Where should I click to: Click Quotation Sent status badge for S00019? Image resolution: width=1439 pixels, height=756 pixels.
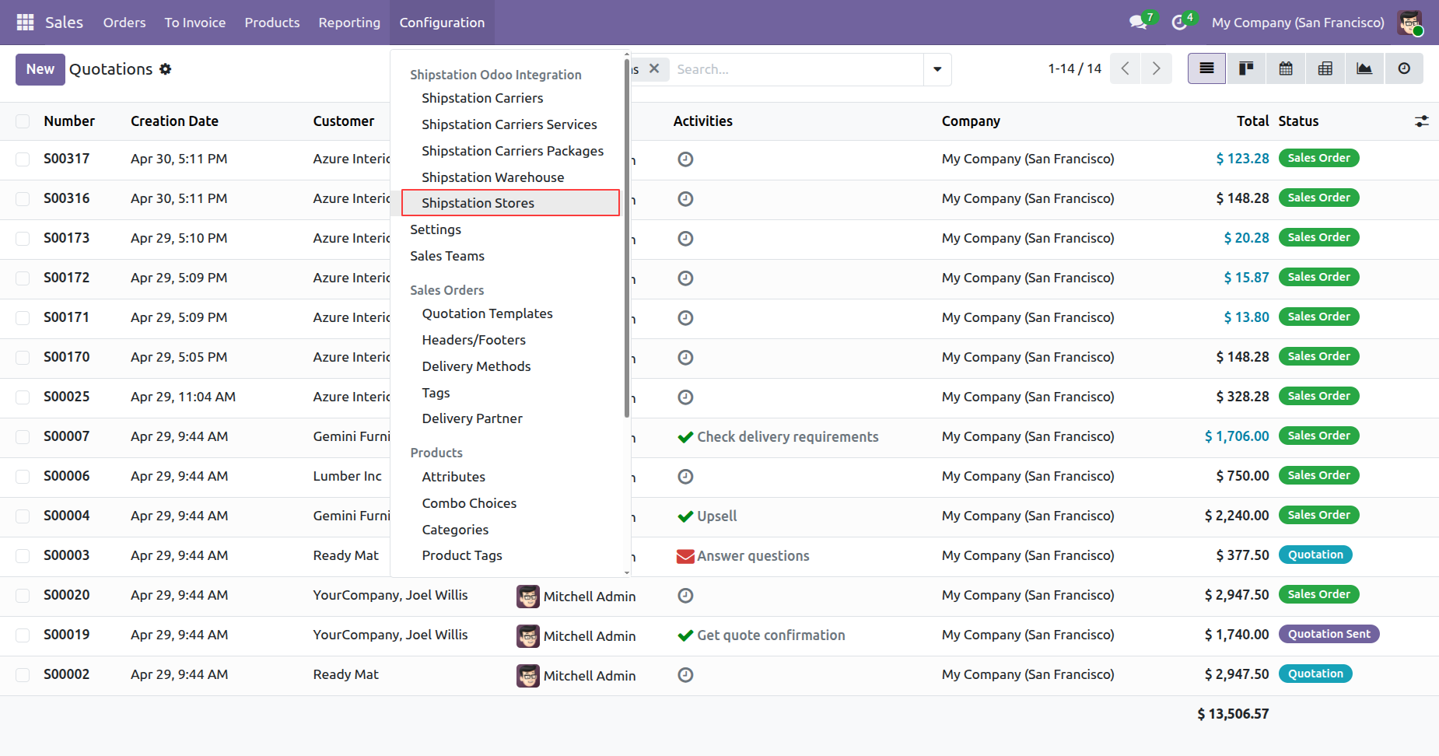point(1329,634)
